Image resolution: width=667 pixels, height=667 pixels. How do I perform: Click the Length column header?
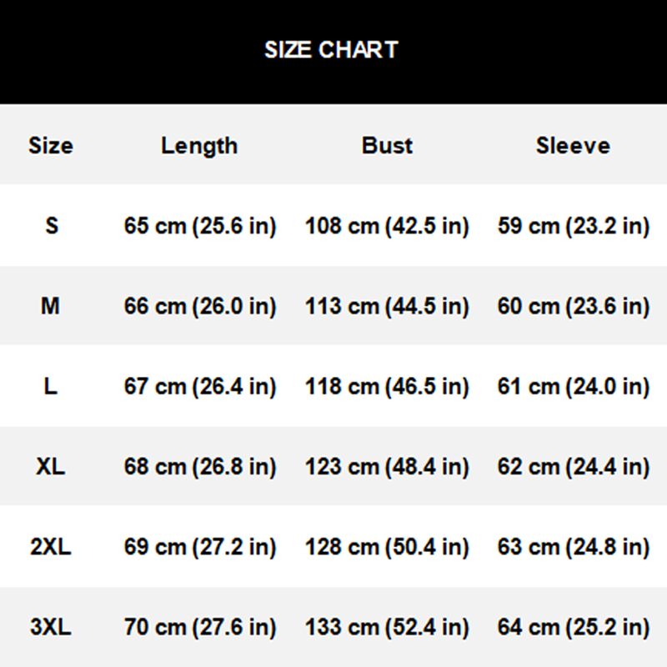199,146
